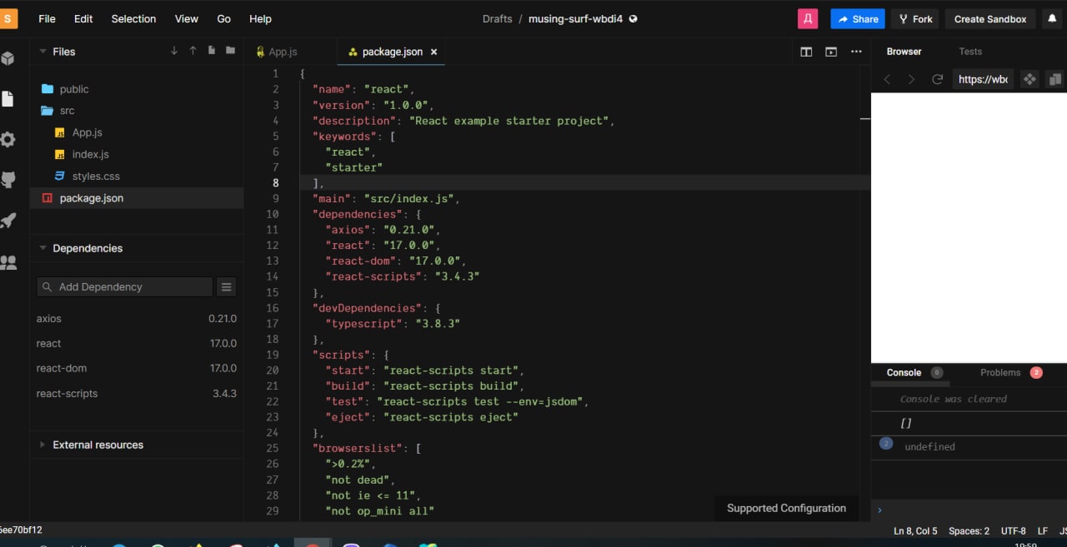Expand the External resources section
This screenshot has height=547, width=1067.
click(98, 445)
